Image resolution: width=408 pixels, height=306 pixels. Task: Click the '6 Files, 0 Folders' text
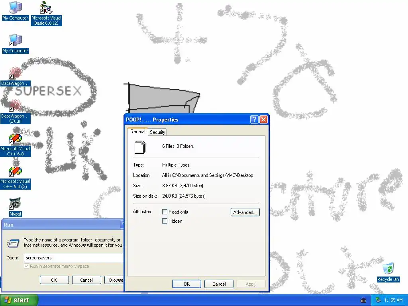(178, 146)
